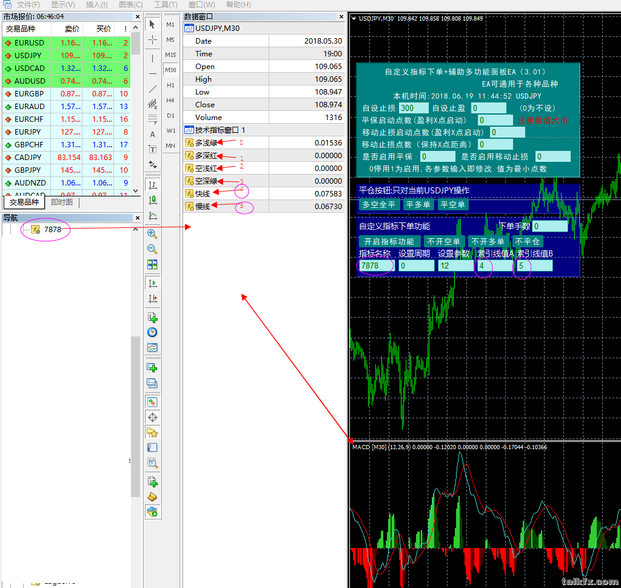
Task: Select the Fibonacci retracement tool
Action: (x=152, y=119)
